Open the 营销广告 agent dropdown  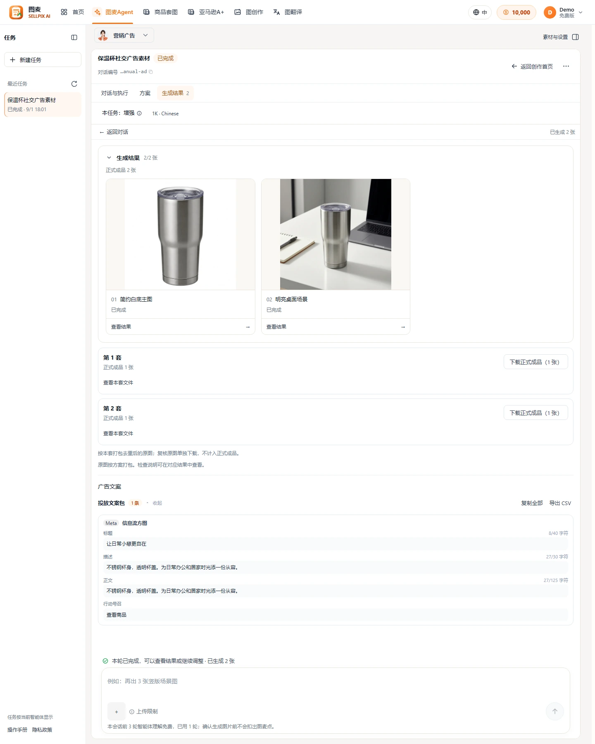coord(124,35)
